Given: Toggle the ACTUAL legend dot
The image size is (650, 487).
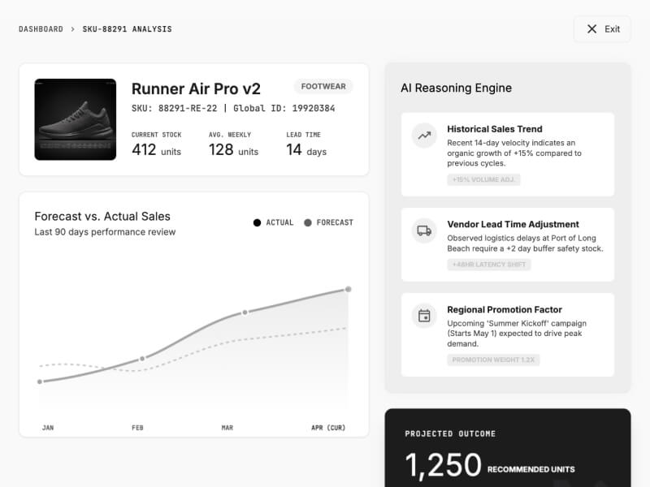Looking at the screenshot, I should (x=257, y=222).
